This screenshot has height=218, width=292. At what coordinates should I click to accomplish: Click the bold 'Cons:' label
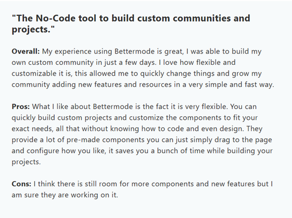coord(22,184)
